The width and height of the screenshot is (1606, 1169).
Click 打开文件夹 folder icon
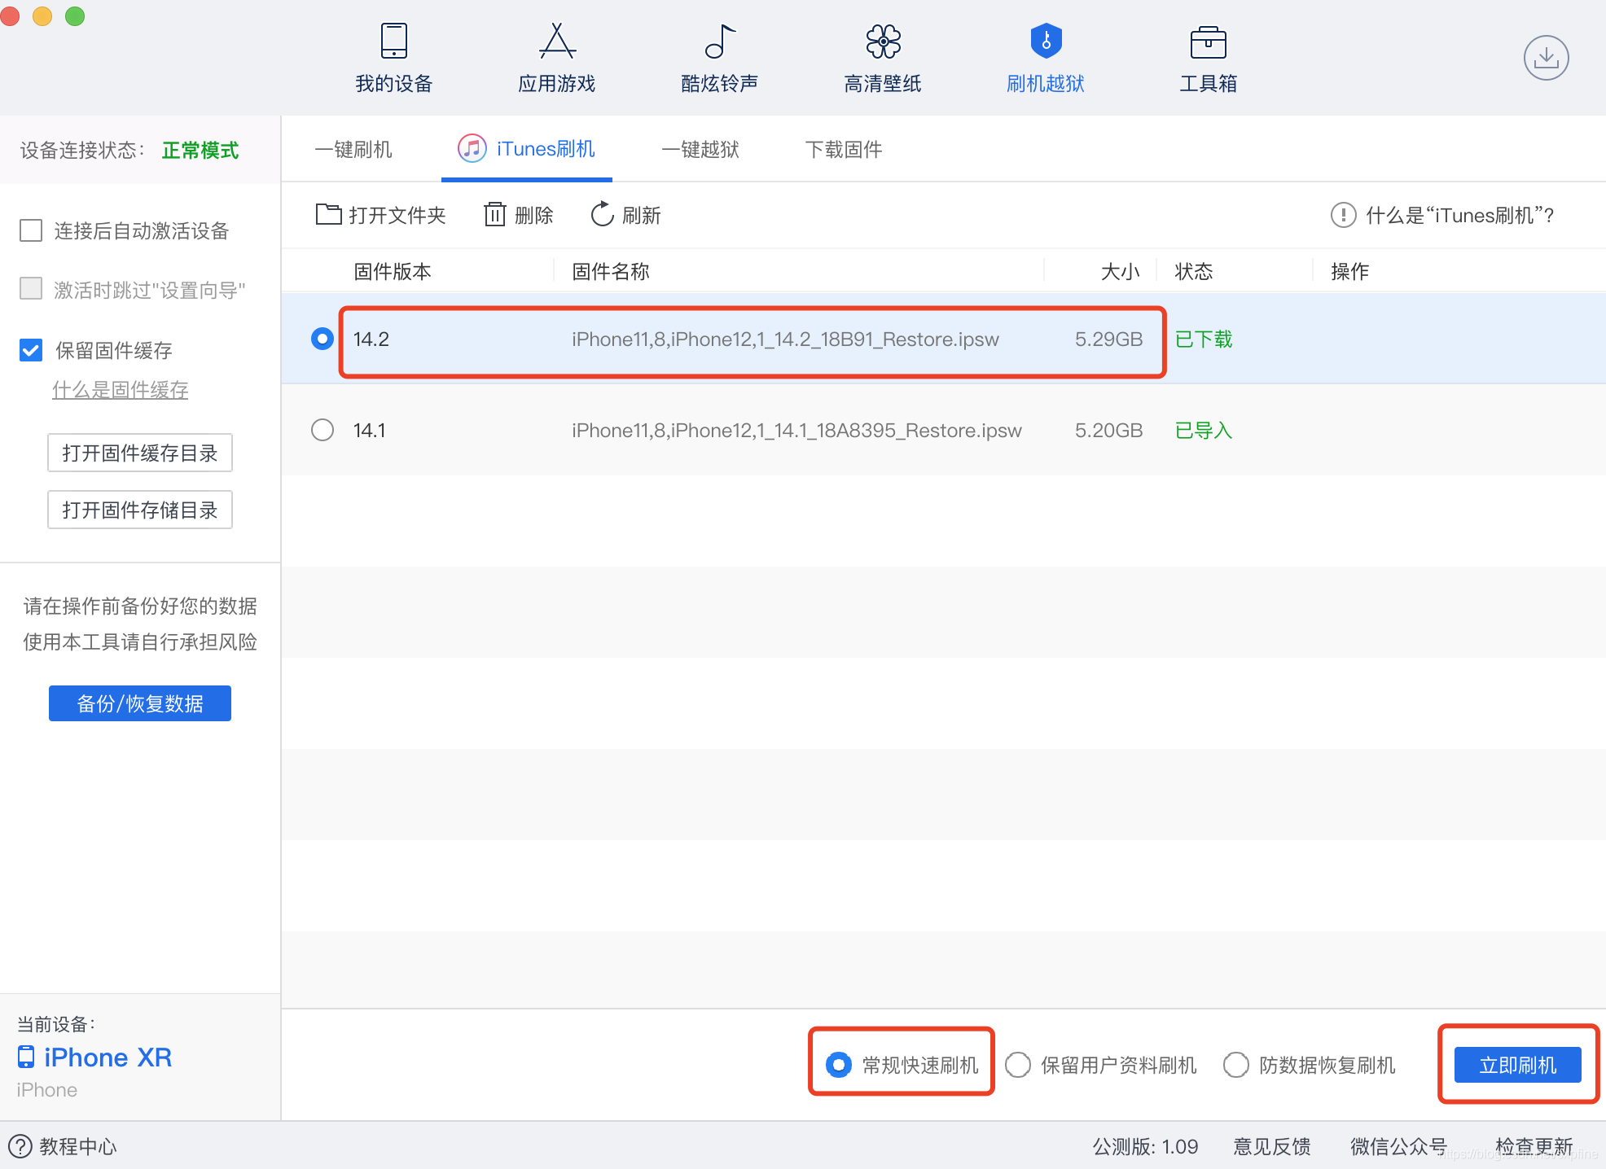[x=329, y=215]
